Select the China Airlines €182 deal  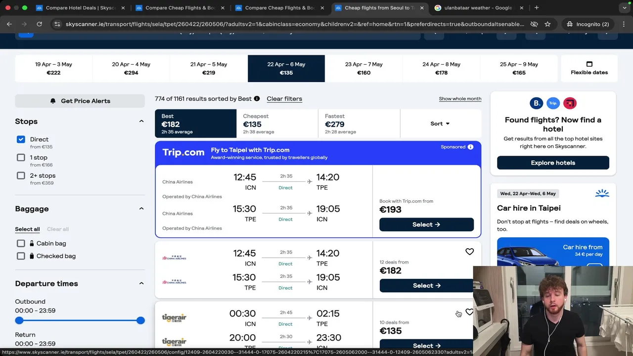click(426, 285)
